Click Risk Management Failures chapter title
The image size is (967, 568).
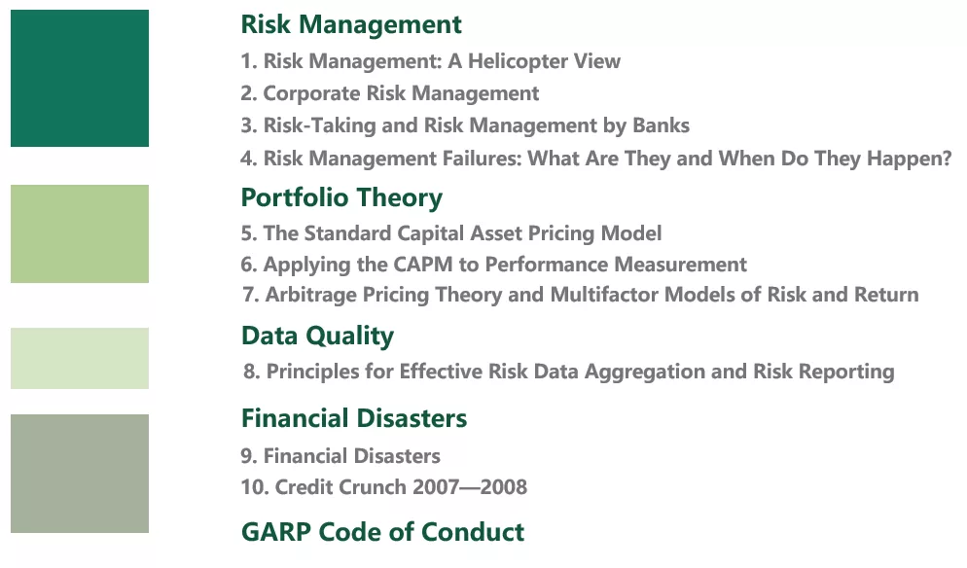click(596, 159)
